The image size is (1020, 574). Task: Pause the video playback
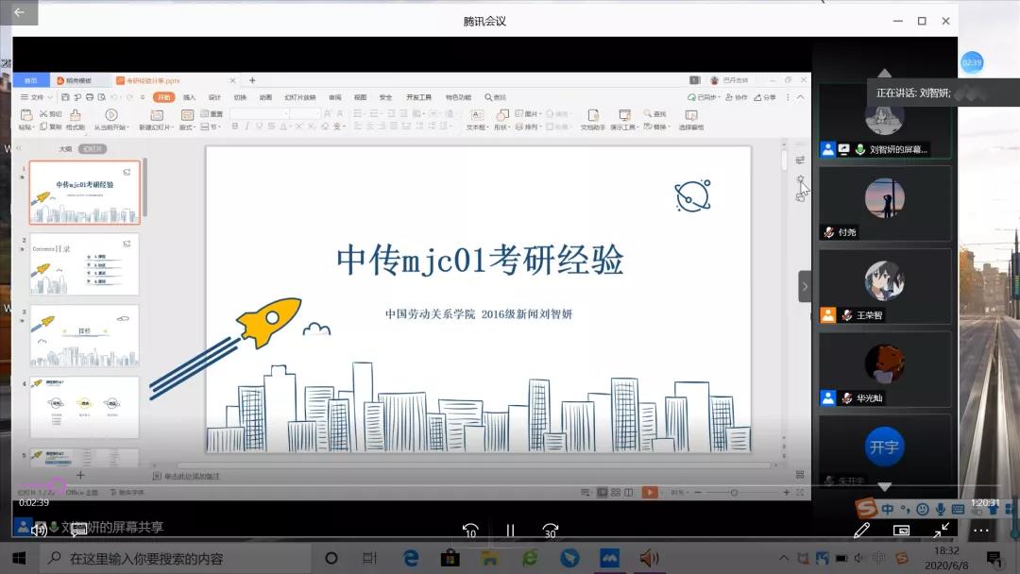(510, 531)
